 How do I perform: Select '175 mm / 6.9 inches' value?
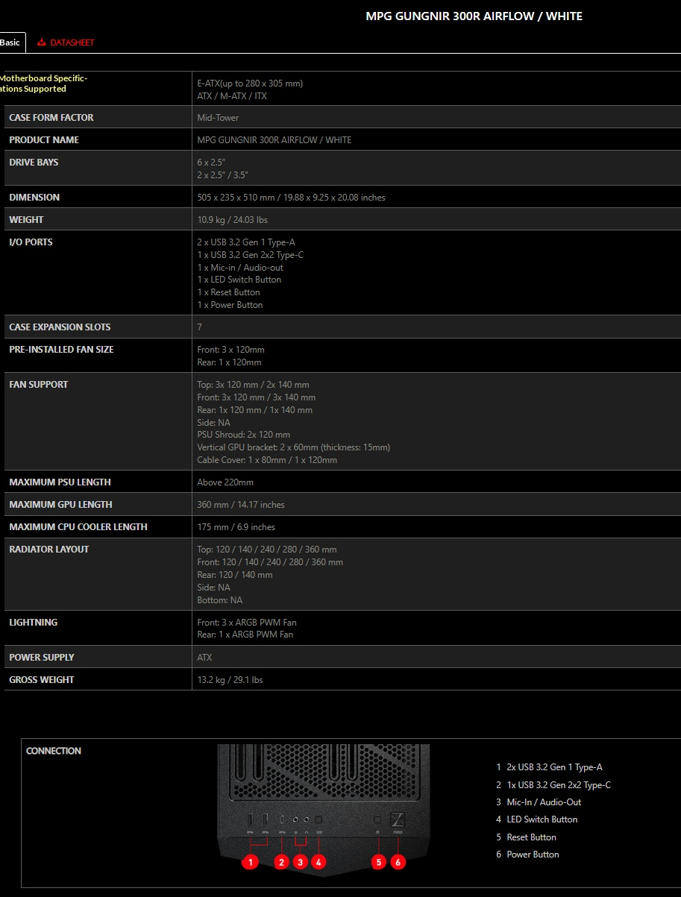click(236, 527)
